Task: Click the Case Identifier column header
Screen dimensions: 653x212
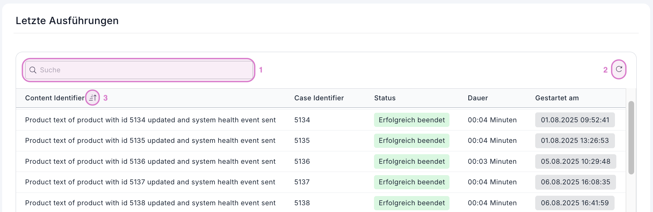Action: coord(319,98)
